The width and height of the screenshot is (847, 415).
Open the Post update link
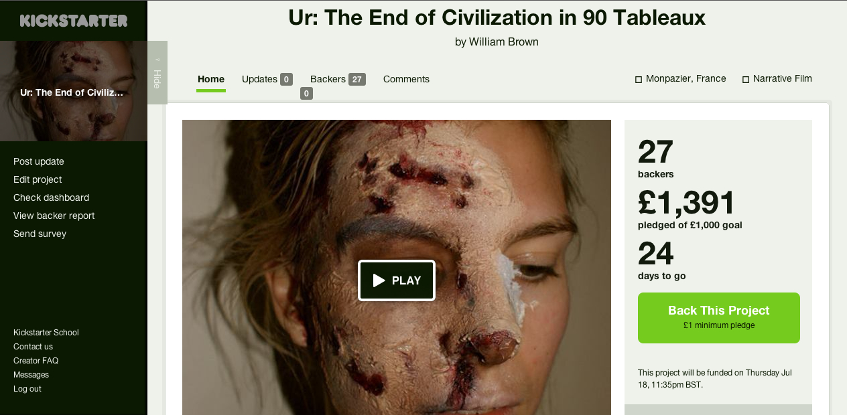click(x=39, y=161)
